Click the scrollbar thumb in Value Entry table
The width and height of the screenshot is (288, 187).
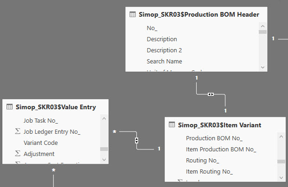(104, 149)
